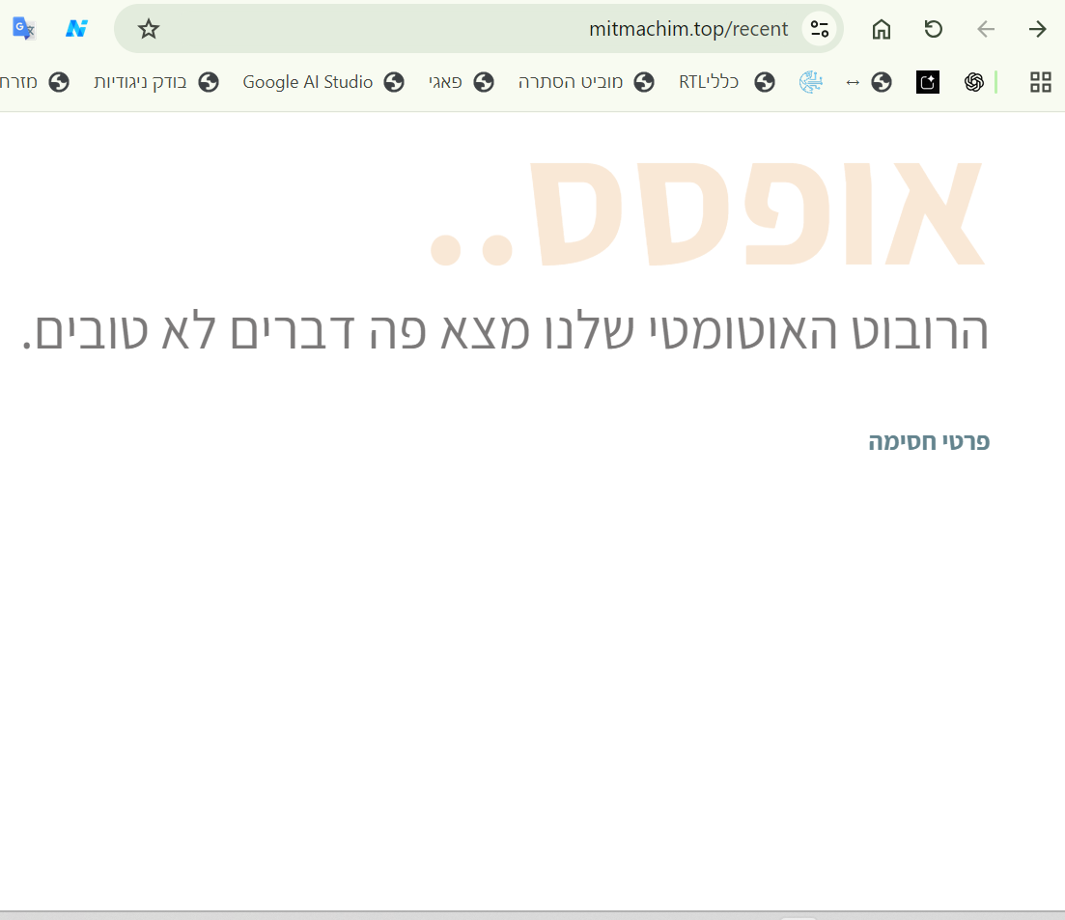Screen dimensions: 1065x920
Task: Open the מוביט הסתרה bookmark
Action: pos(570,82)
